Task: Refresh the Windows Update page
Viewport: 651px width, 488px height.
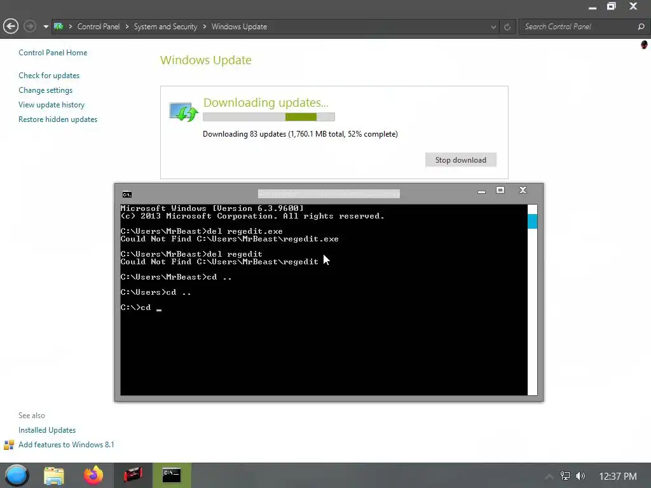Action: click(x=507, y=27)
